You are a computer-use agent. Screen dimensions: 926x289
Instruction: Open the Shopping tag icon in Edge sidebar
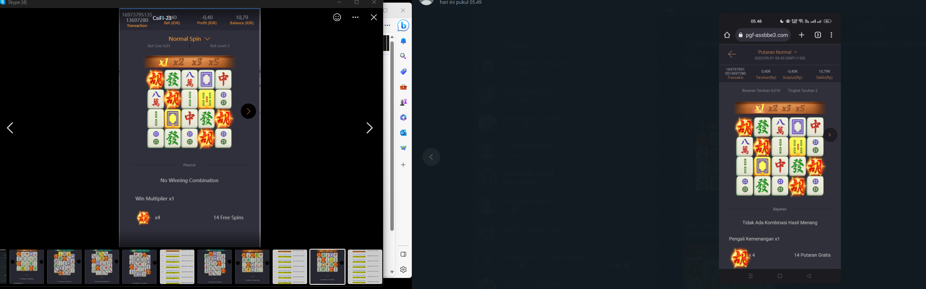pyautogui.click(x=403, y=72)
